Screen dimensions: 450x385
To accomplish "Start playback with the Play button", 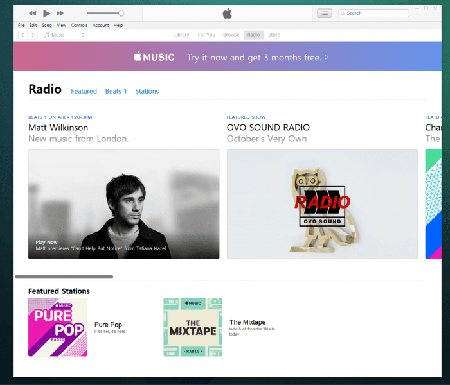I will pyautogui.click(x=46, y=13).
